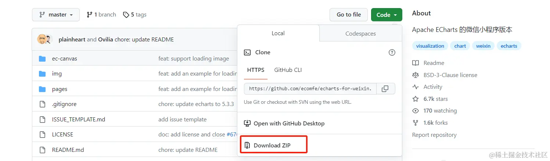Click the echarts topic tag
Image resolution: width=550 pixels, height=161 pixels.
(x=509, y=46)
